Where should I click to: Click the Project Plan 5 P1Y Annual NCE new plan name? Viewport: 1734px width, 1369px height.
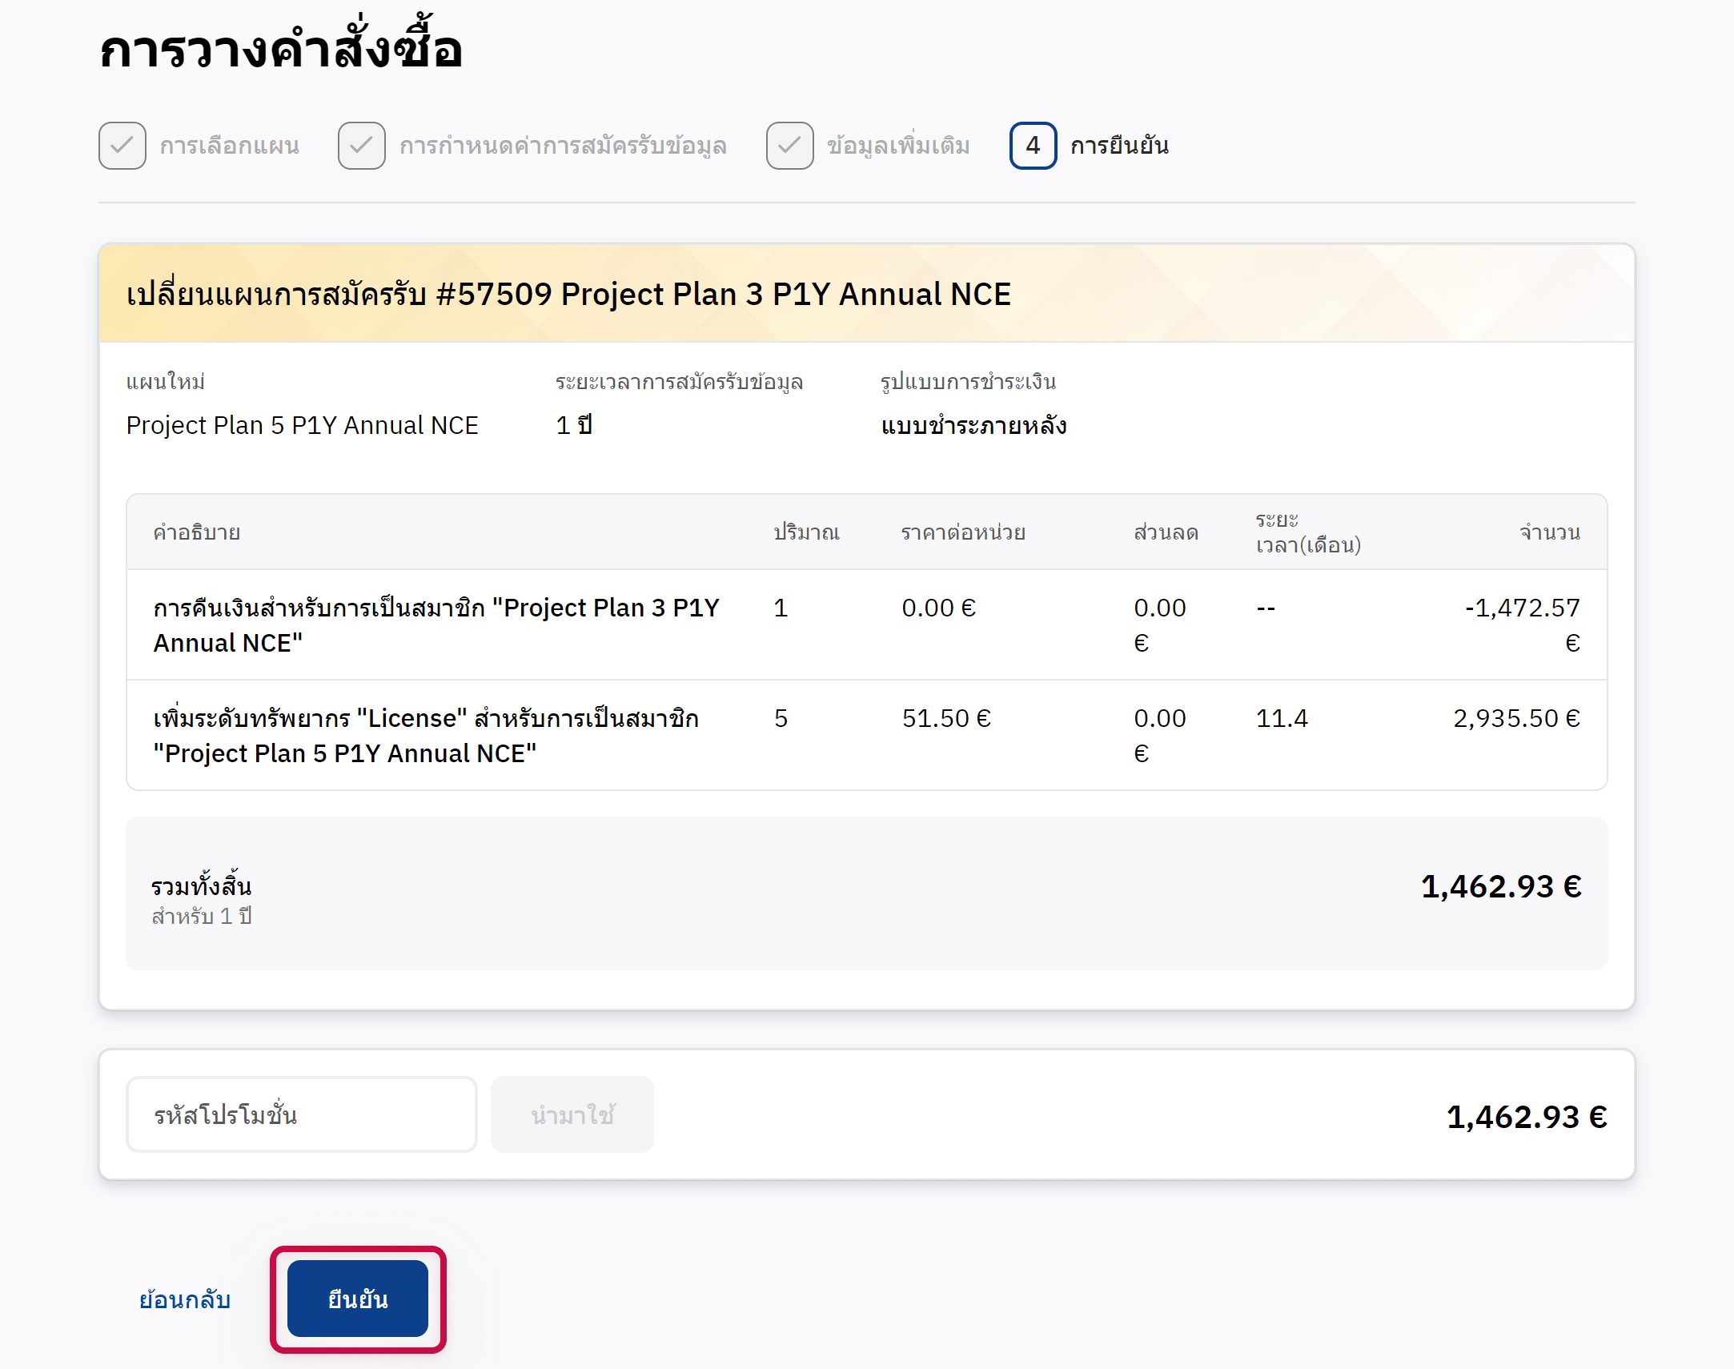tap(302, 425)
